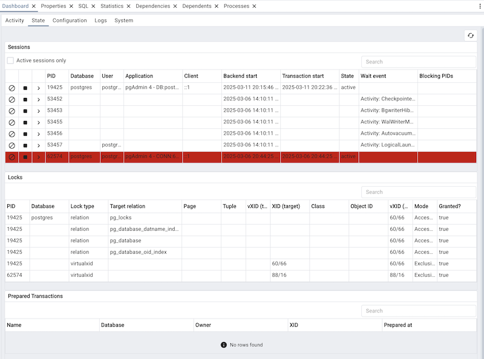Cancel the query for PID 53453
Screen dimensions: 484x359
11,111
